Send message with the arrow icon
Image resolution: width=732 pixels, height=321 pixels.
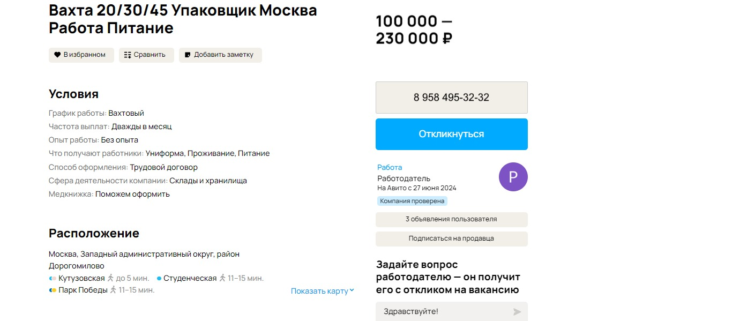[517, 311]
